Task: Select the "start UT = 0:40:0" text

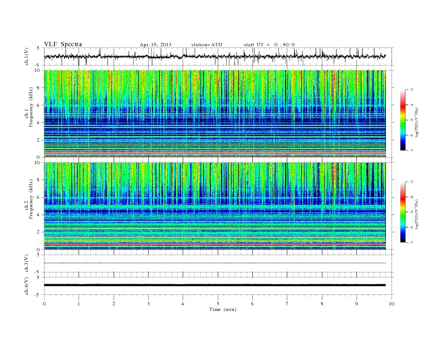Action: tap(269, 45)
